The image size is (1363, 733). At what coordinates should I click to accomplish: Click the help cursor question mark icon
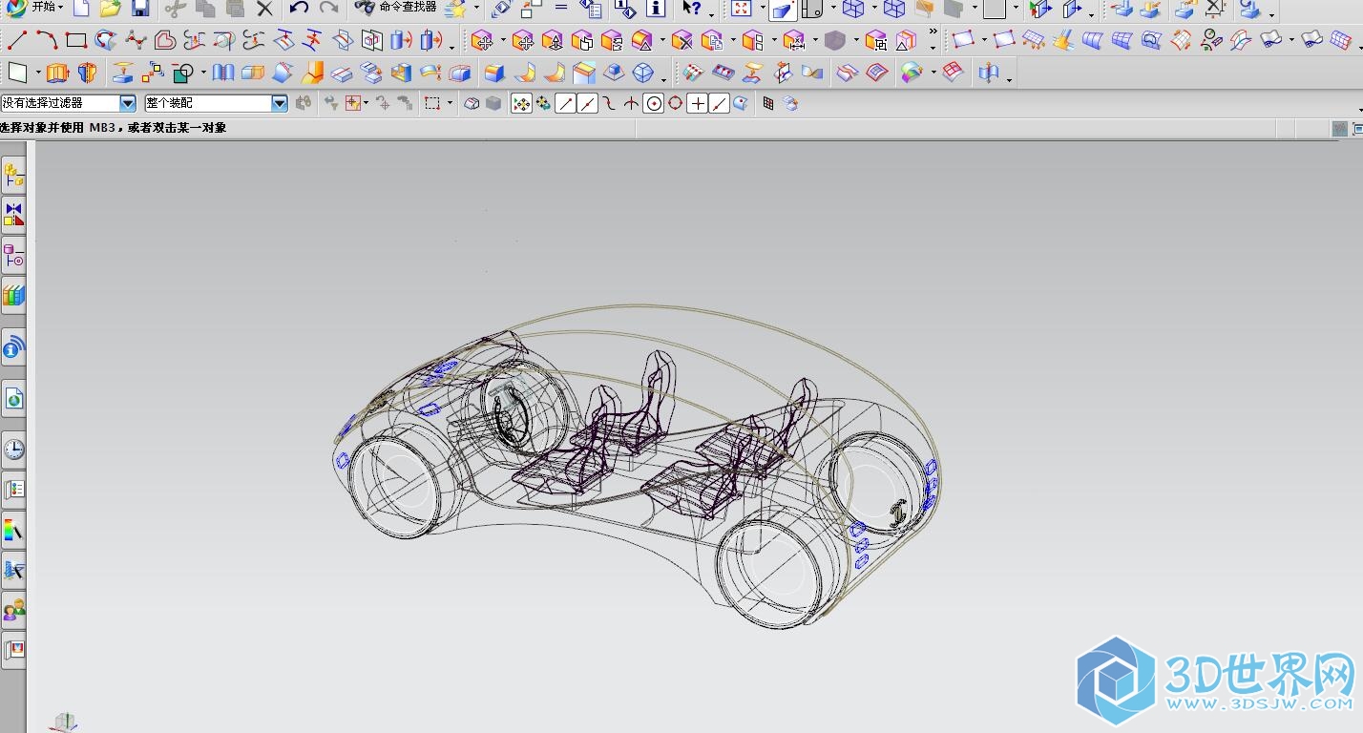point(692,8)
